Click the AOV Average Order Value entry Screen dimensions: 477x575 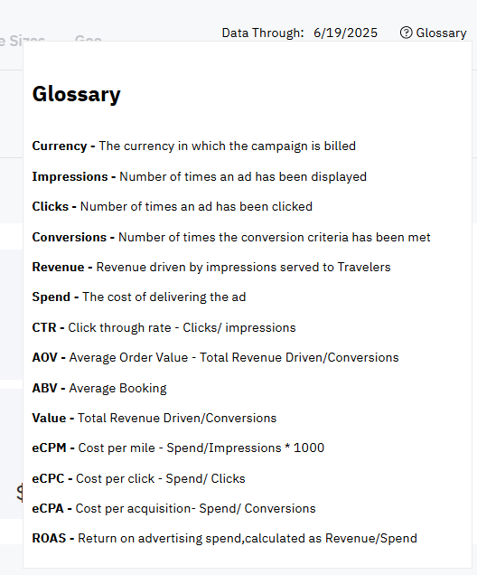pyautogui.click(x=215, y=357)
